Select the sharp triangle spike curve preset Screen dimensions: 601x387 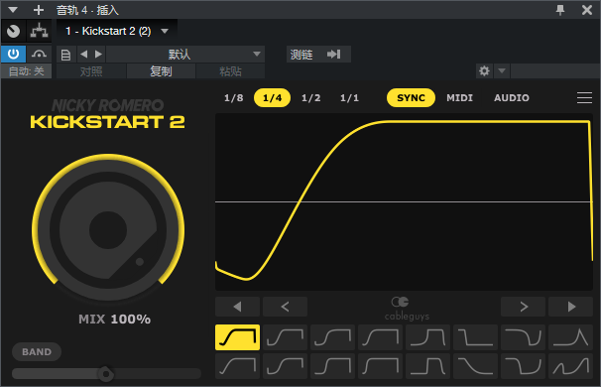pyautogui.click(x=570, y=337)
